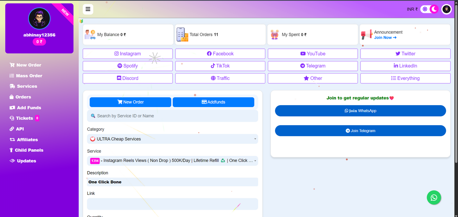
Task: Open Add Funds in the sidebar
Action: [25, 108]
